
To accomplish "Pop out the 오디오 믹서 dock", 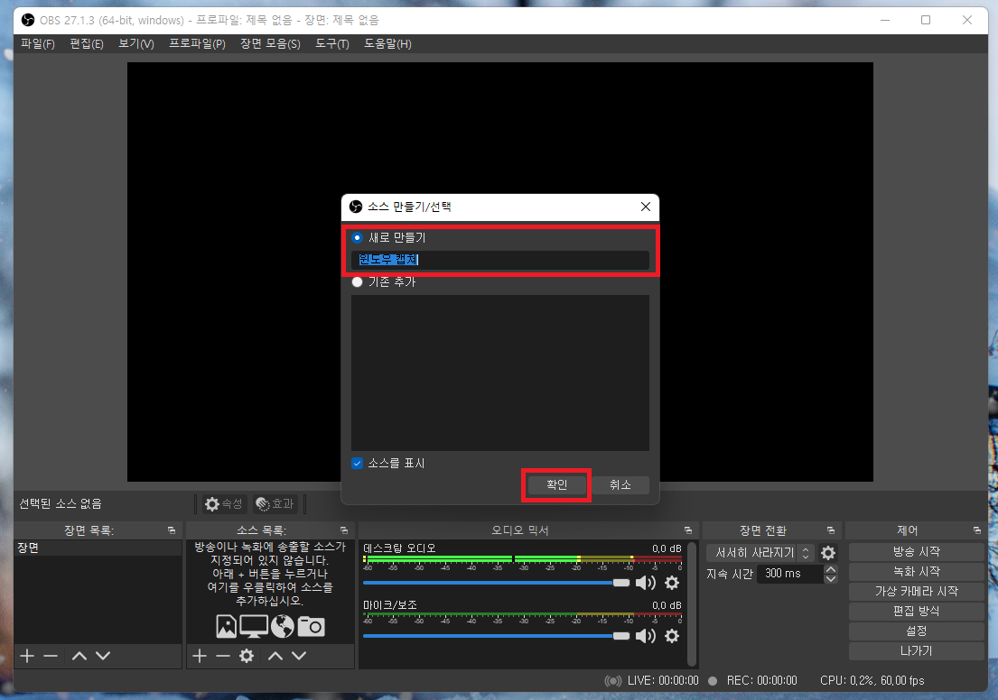I will [688, 530].
